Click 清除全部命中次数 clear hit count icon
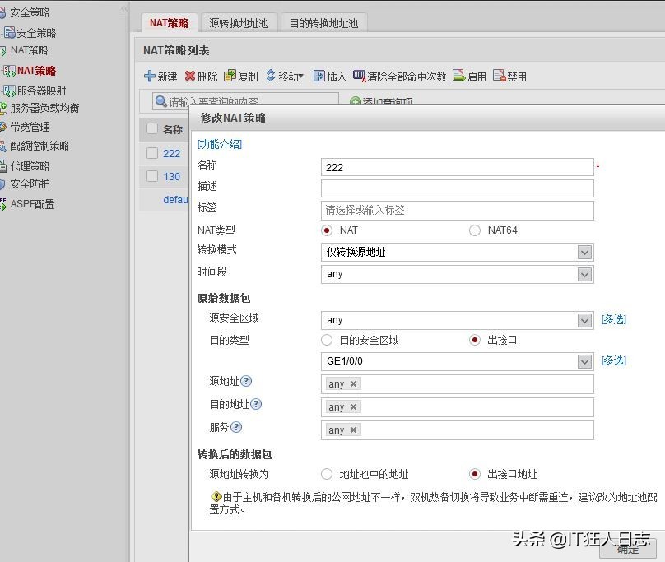The width and height of the screenshot is (665, 562). point(360,77)
